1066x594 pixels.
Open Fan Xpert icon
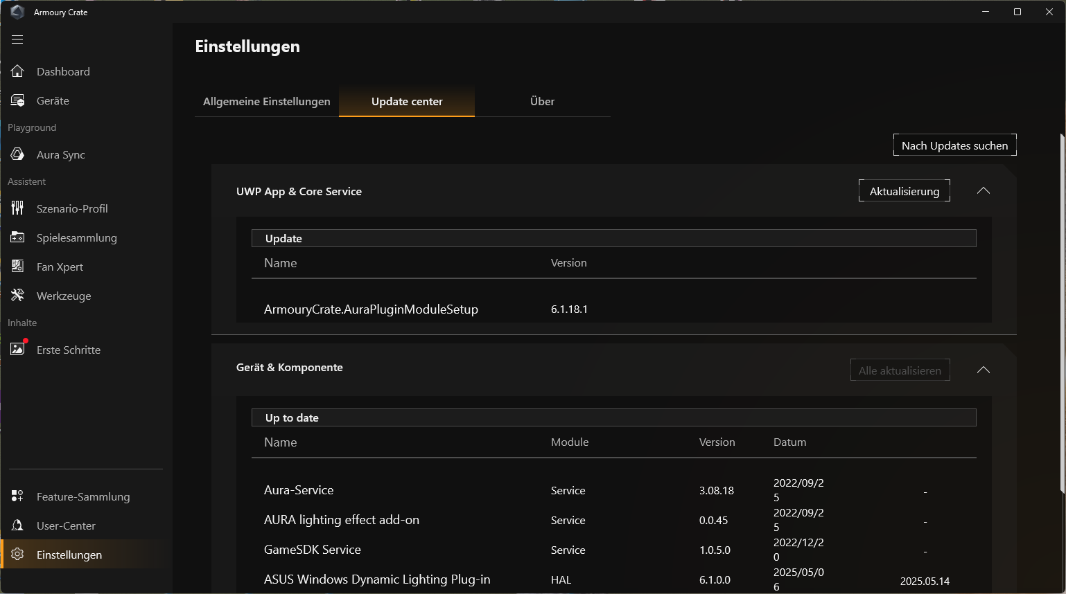tap(17, 267)
